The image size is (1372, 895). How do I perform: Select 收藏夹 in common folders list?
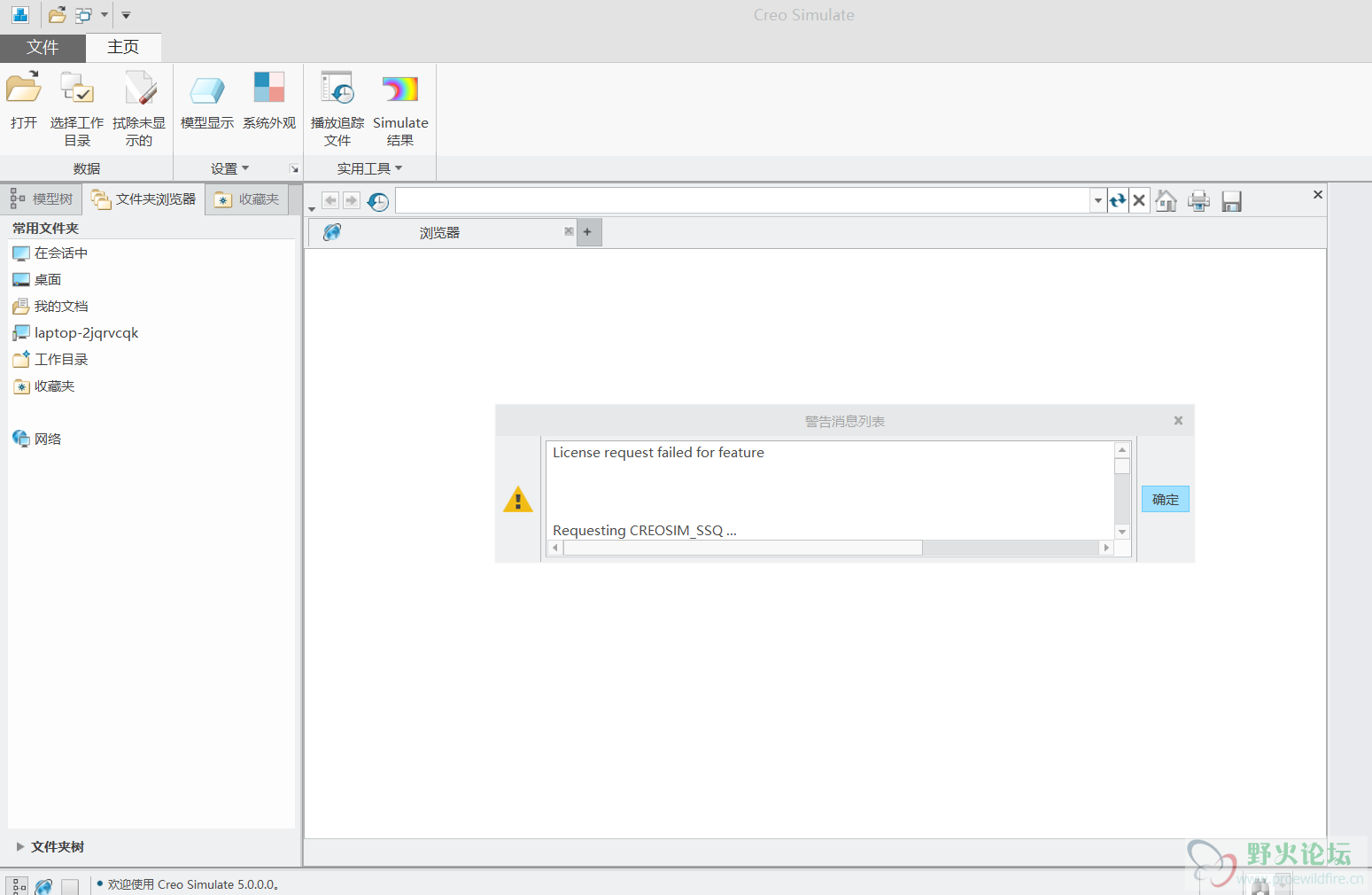(x=44, y=386)
